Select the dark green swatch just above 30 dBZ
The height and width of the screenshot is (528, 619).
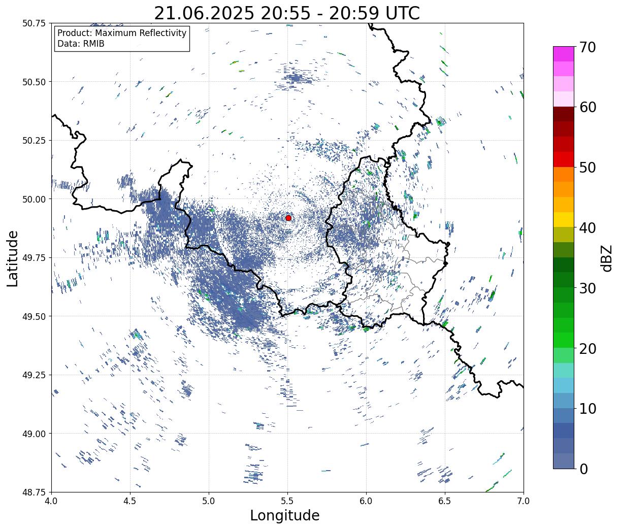point(564,280)
